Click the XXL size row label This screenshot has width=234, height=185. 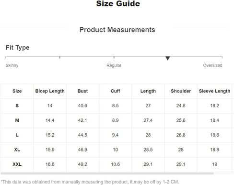pyautogui.click(x=17, y=164)
